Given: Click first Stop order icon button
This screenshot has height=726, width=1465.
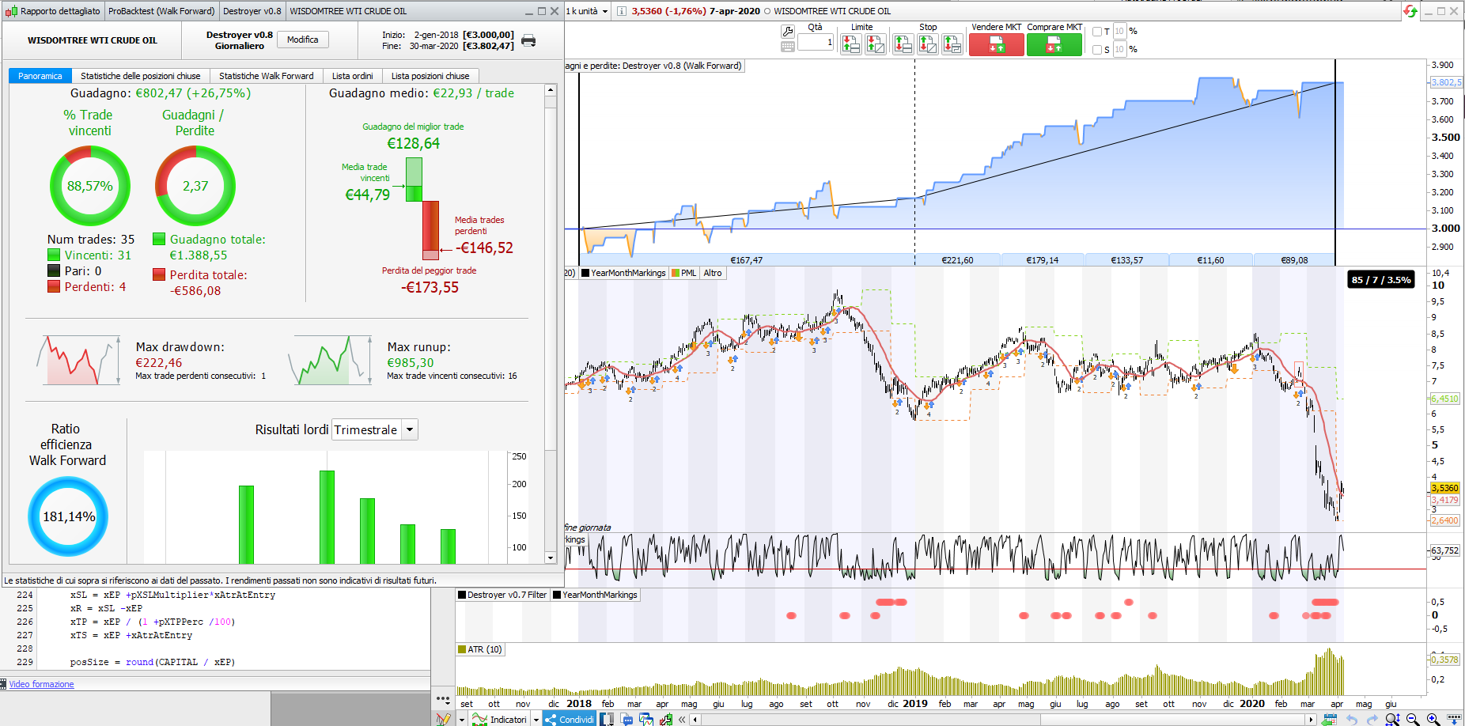Looking at the screenshot, I should tap(903, 44).
